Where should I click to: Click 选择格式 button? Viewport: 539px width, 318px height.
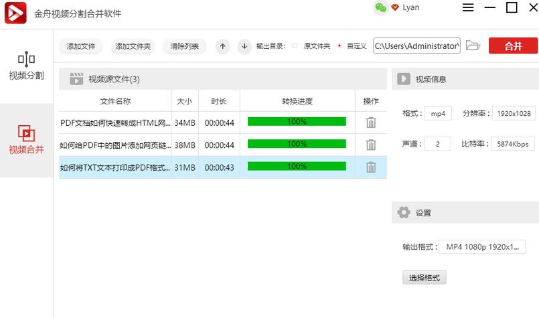tap(425, 277)
